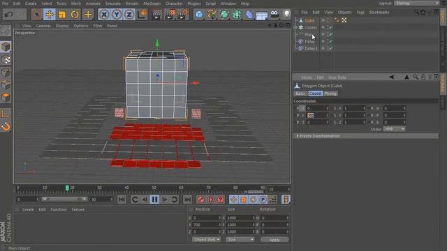Image resolution: width=447 pixels, height=251 pixels.
Task: Toggle X axis lock
Action: click(x=104, y=14)
